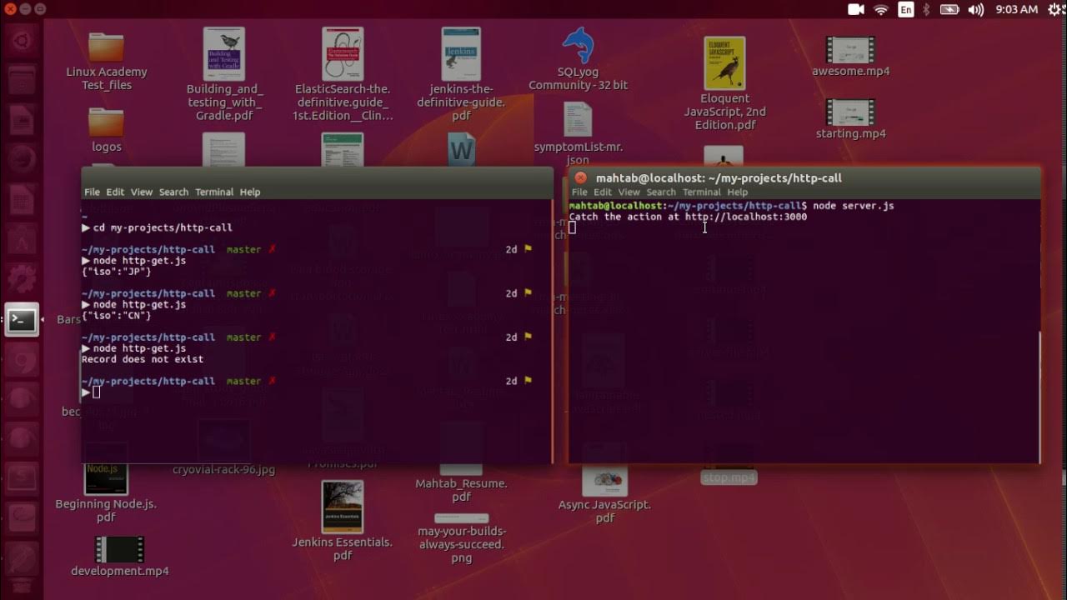The height and width of the screenshot is (600, 1067).
Task: Open Building_and_testing_with_Gradle.pdf desktop file
Action: point(224,53)
